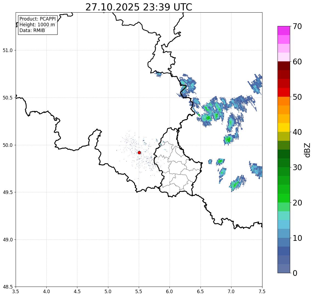Image resolution: width=314 pixels, height=297 pixels.
Task: Click the colorbar tick label "60"
Action: point(297,62)
